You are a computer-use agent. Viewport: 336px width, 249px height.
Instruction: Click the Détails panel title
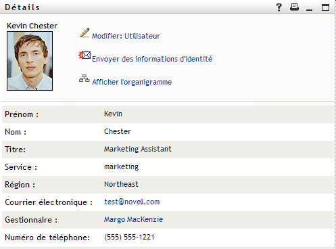(x=22, y=7)
